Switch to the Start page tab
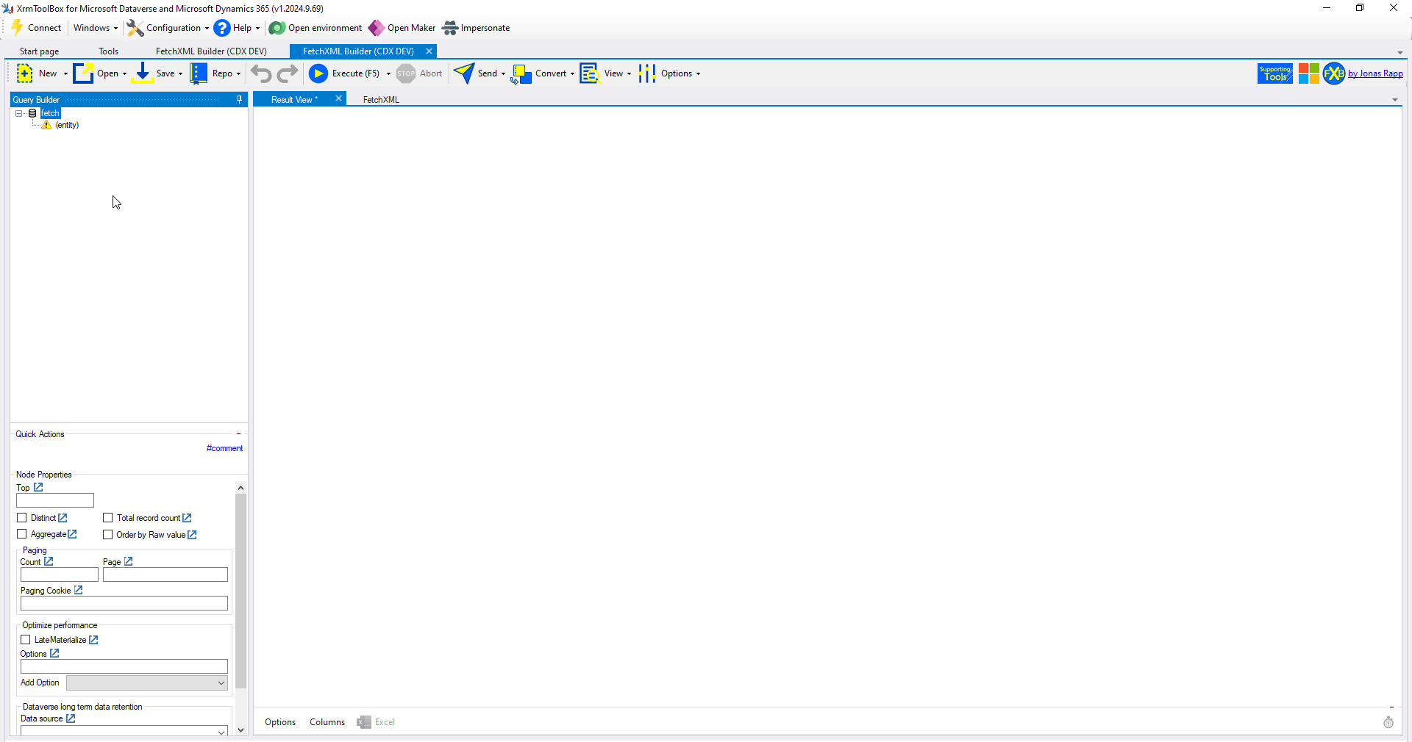1412x742 pixels. (x=40, y=51)
